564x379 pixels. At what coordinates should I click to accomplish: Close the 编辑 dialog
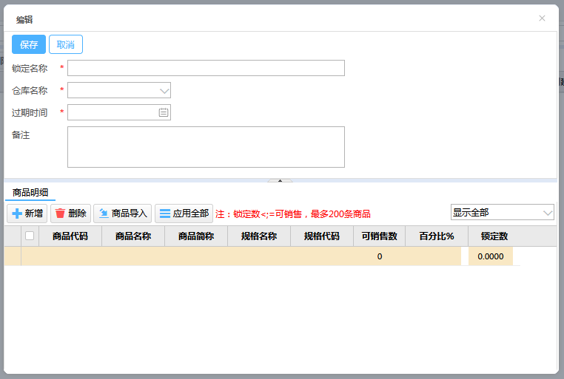[542, 18]
